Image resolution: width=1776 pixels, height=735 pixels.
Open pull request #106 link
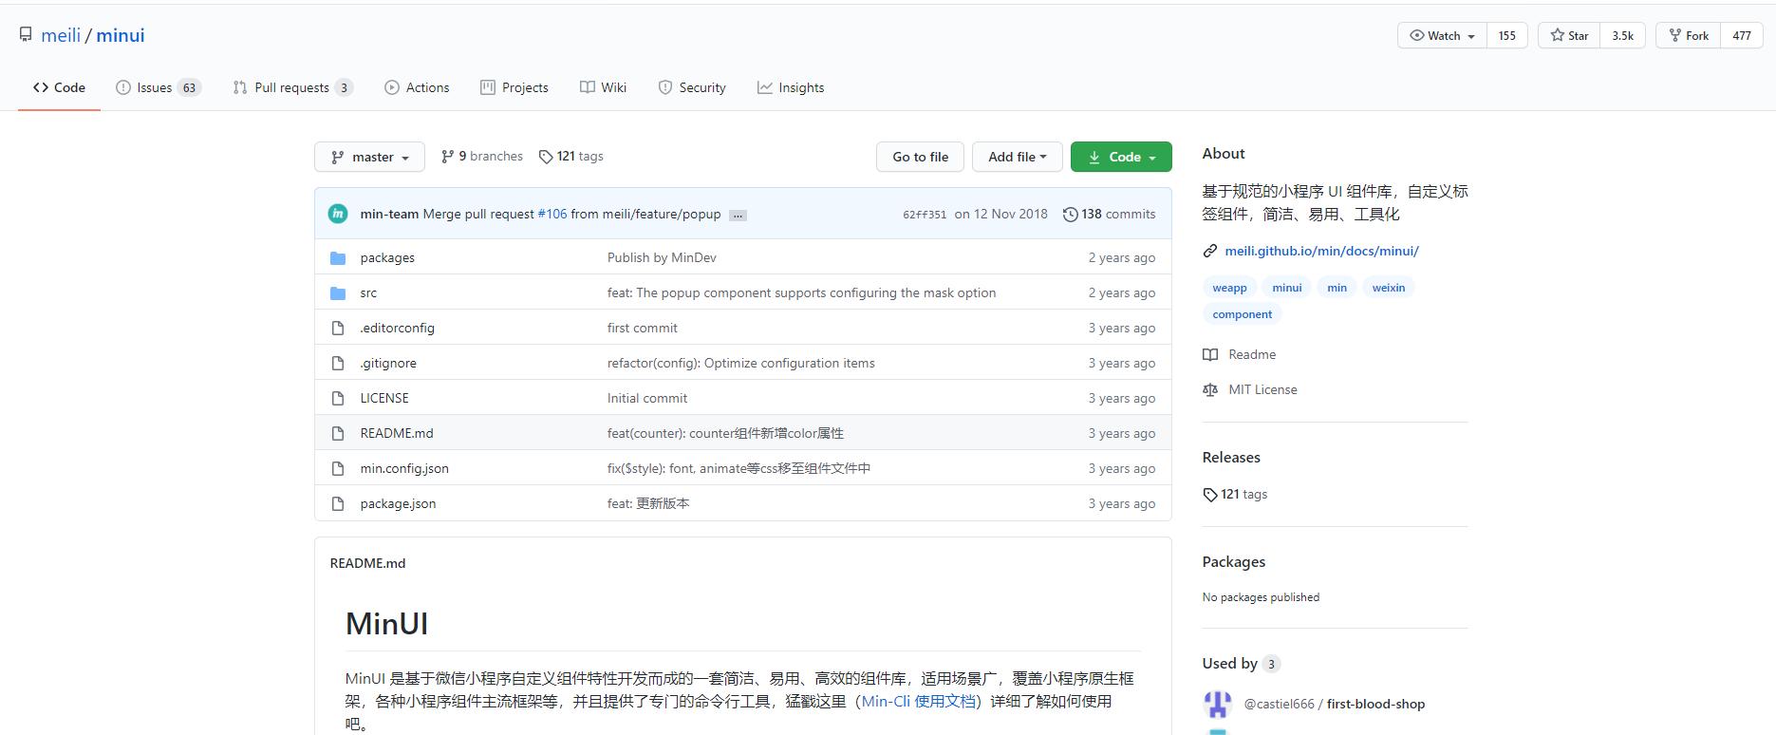[x=552, y=214]
